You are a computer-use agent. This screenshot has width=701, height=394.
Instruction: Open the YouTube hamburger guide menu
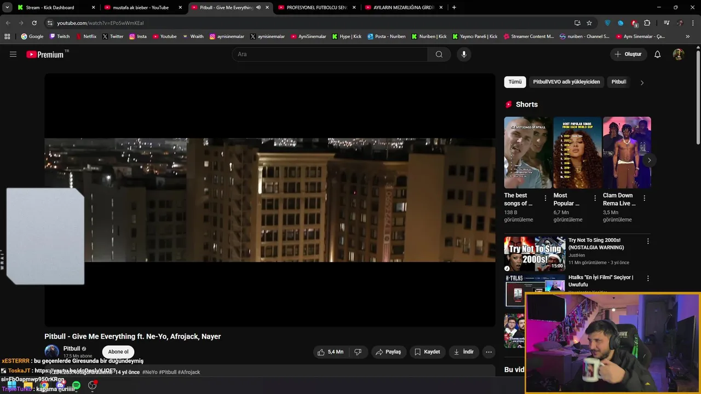tap(13, 54)
